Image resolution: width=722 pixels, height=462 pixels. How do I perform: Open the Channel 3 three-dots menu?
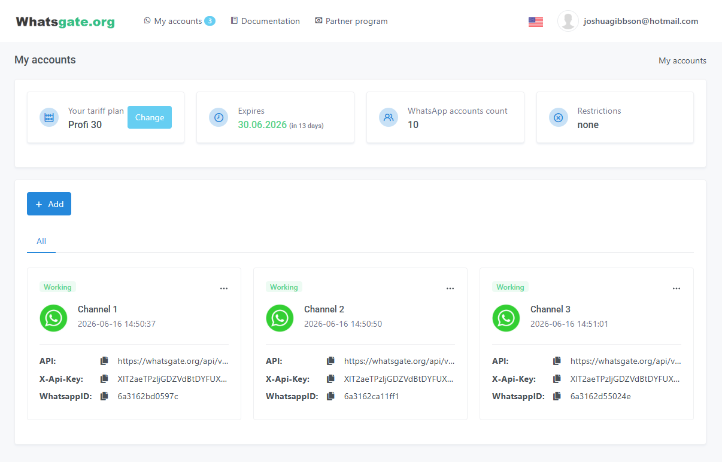(x=677, y=288)
